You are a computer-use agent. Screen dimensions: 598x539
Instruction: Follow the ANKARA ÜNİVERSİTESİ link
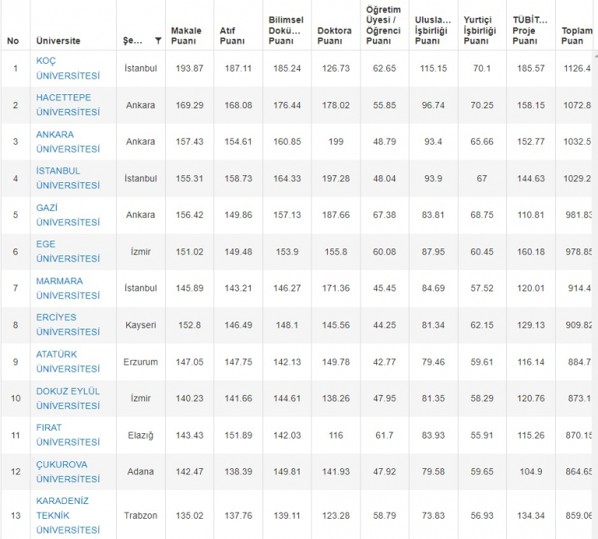[x=68, y=142]
